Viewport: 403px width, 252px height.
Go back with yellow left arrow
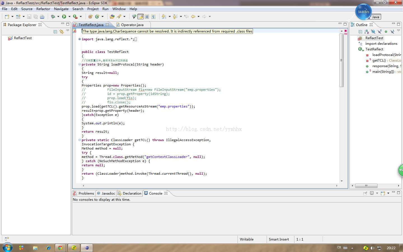pyautogui.click(x=193, y=17)
